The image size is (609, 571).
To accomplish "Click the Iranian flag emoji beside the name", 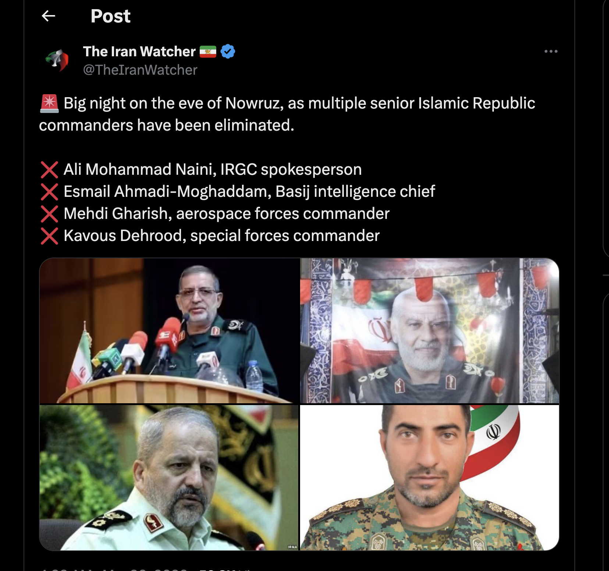I will tap(208, 52).
